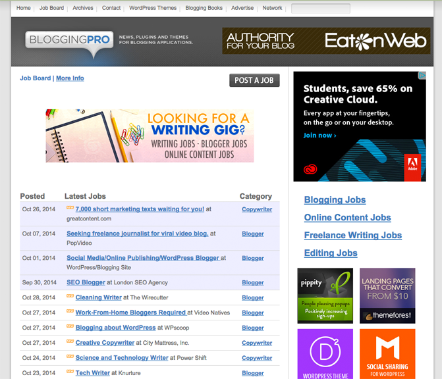Click Blogger category for WPscoop job
Screen dimensions: 442x379
(253, 328)
